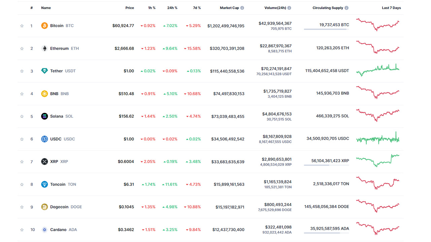431x242 pixels.
Task: Open the Volume(24h) info icon
Action: pyautogui.click(x=289, y=8)
